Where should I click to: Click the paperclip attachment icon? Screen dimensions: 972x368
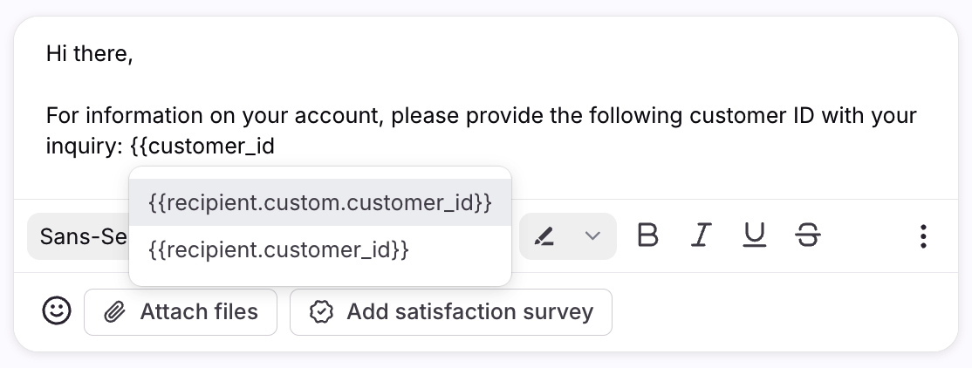click(115, 312)
